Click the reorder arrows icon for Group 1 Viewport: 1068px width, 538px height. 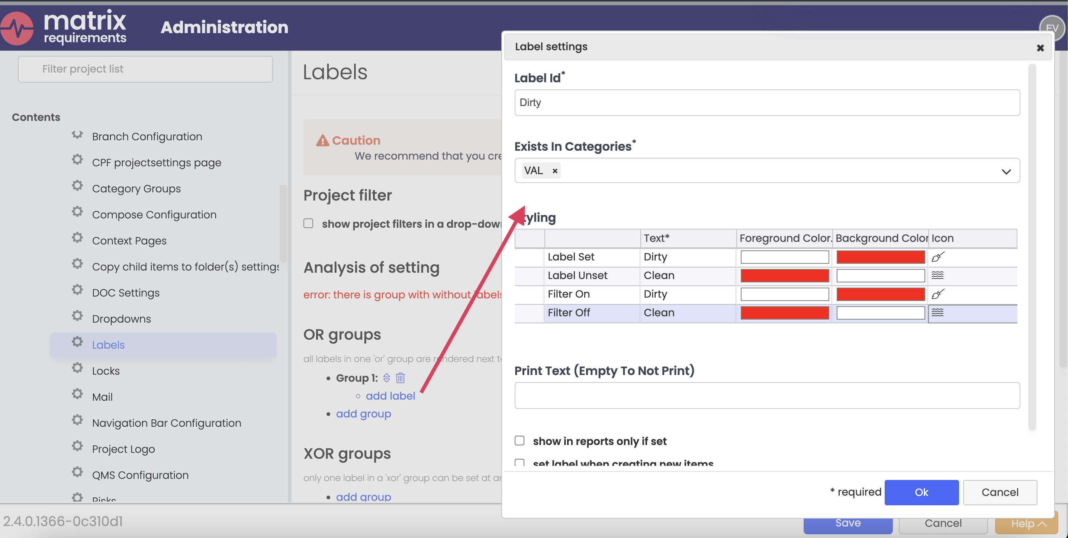click(386, 378)
